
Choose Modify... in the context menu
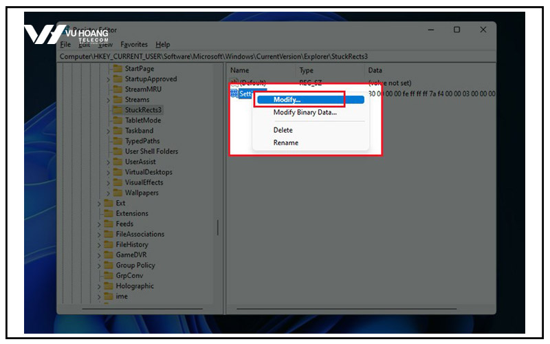tap(311, 100)
